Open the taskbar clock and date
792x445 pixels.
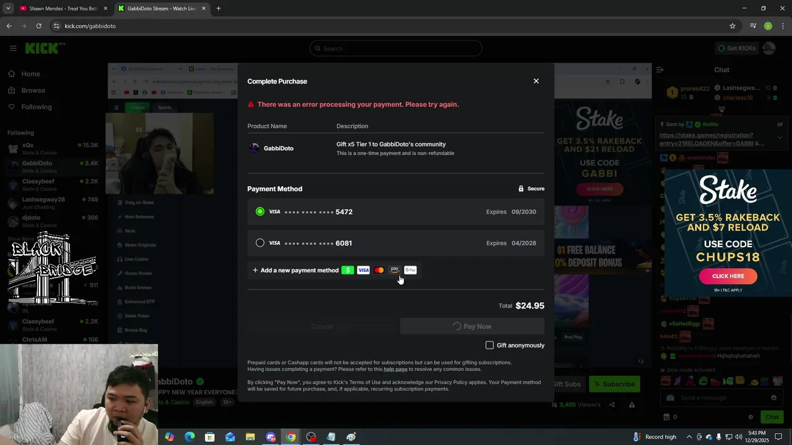(x=757, y=437)
